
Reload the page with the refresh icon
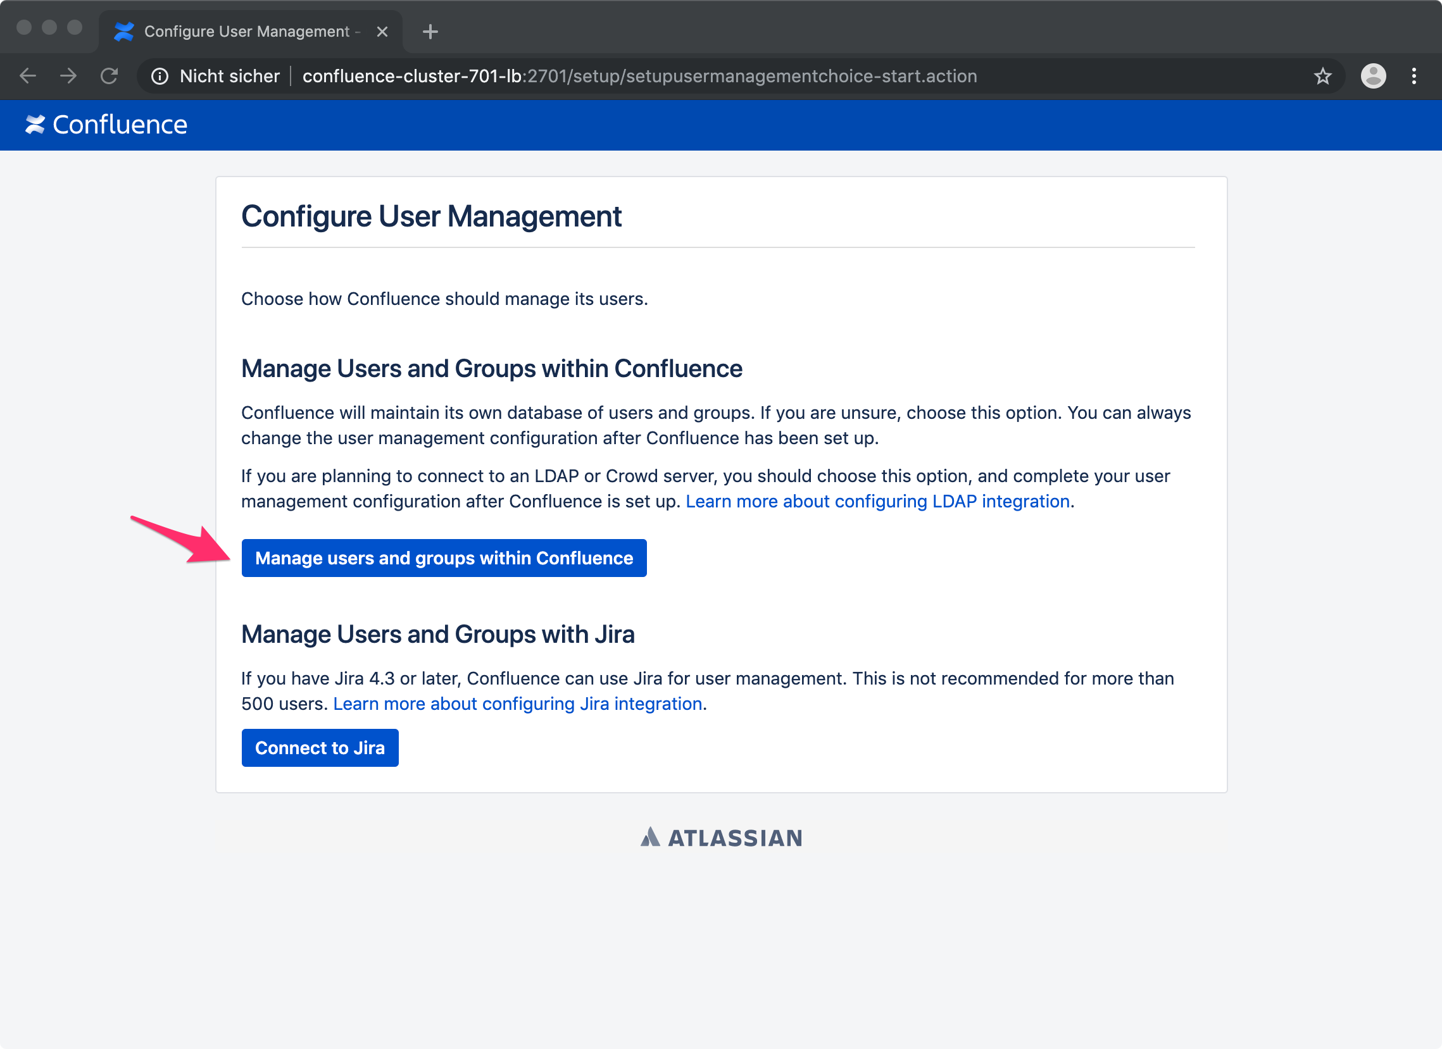click(110, 77)
